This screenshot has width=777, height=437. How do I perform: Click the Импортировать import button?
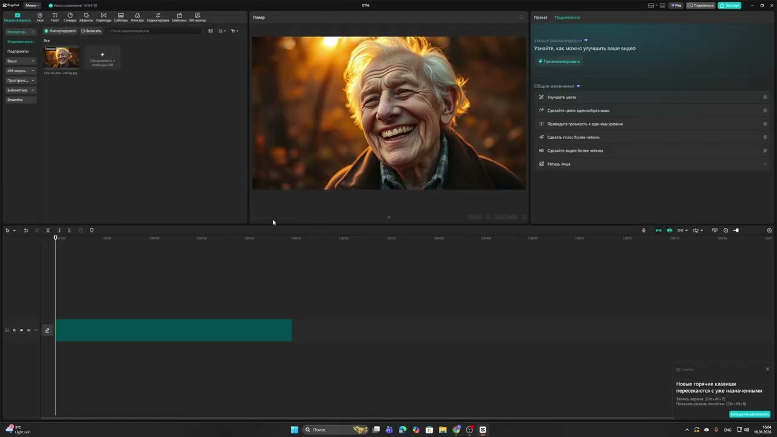click(x=61, y=31)
